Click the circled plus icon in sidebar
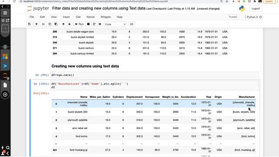The image size is (279, 157). 5,95
